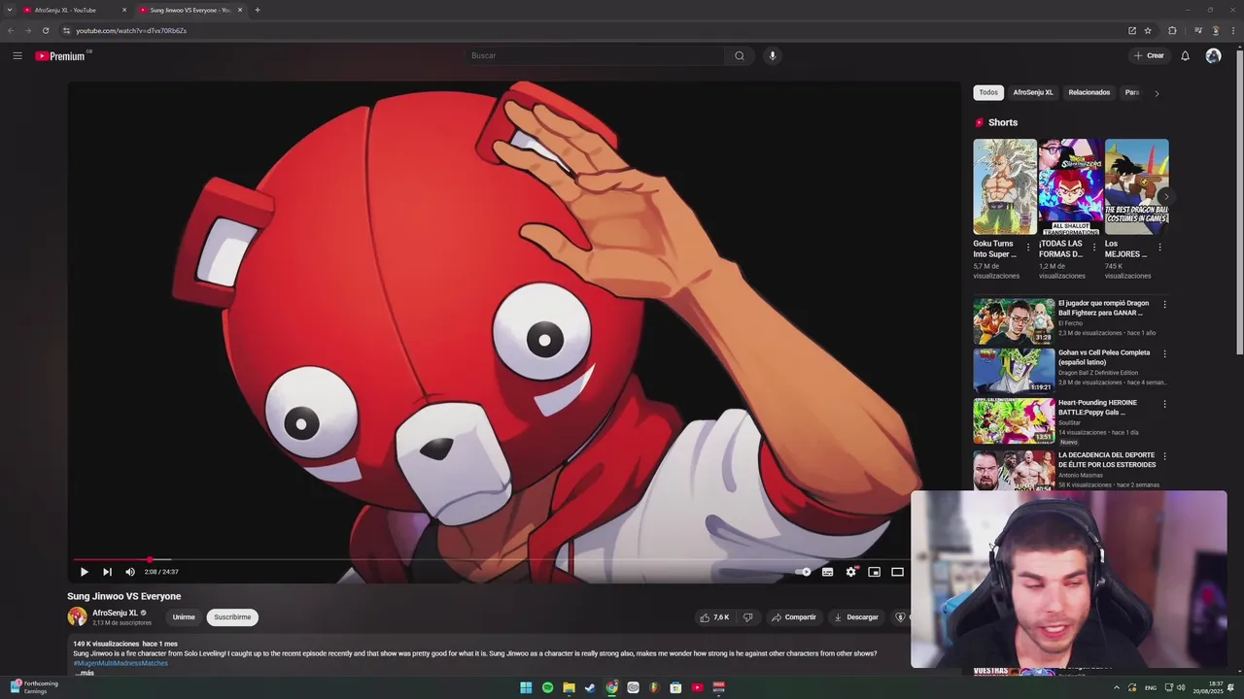Image resolution: width=1244 pixels, height=699 pixels.
Task: Click the Compartir share button
Action: click(794, 617)
